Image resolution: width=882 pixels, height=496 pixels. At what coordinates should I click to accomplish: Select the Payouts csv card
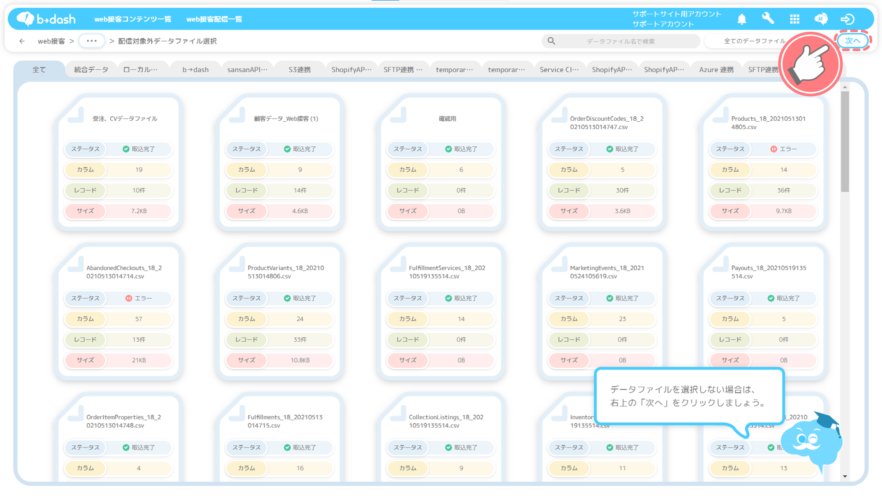(763, 312)
